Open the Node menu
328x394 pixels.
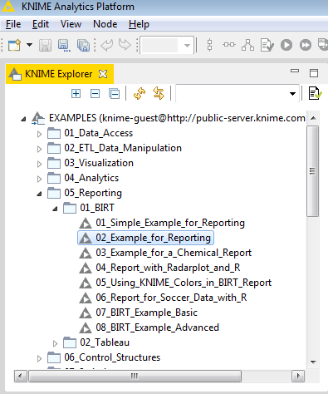coord(105,24)
